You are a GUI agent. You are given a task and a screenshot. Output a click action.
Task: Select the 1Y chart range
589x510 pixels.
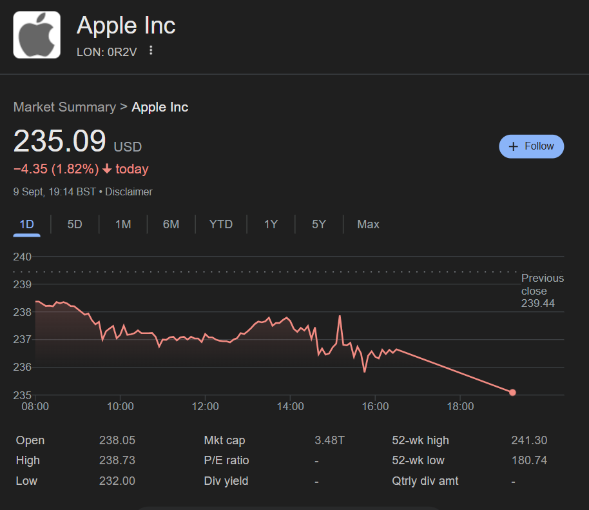[271, 224]
